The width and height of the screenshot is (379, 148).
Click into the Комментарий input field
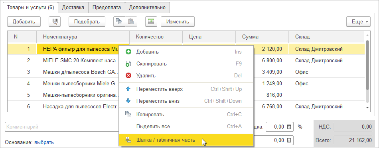pyautogui.click(x=62, y=127)
